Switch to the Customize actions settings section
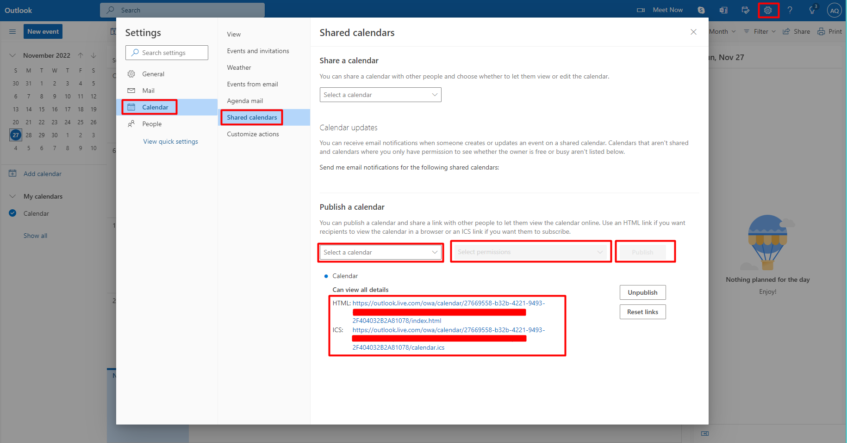Viewport: 847px width, 443px height. pos(253,134)
